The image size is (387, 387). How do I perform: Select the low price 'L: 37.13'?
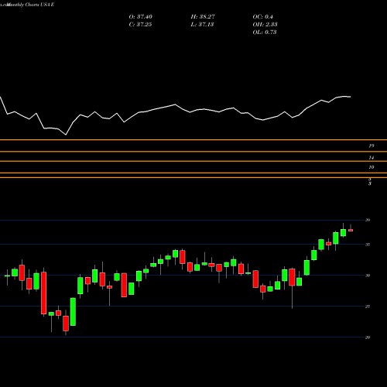[202, 25]
